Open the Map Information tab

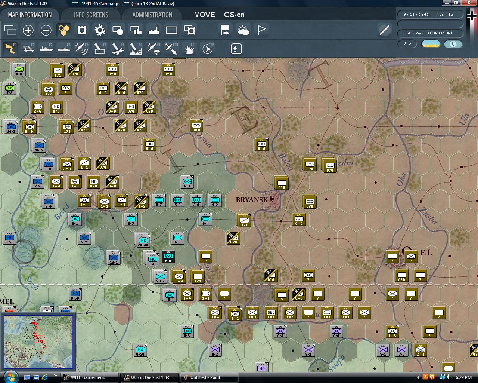(x=30, y=15)
